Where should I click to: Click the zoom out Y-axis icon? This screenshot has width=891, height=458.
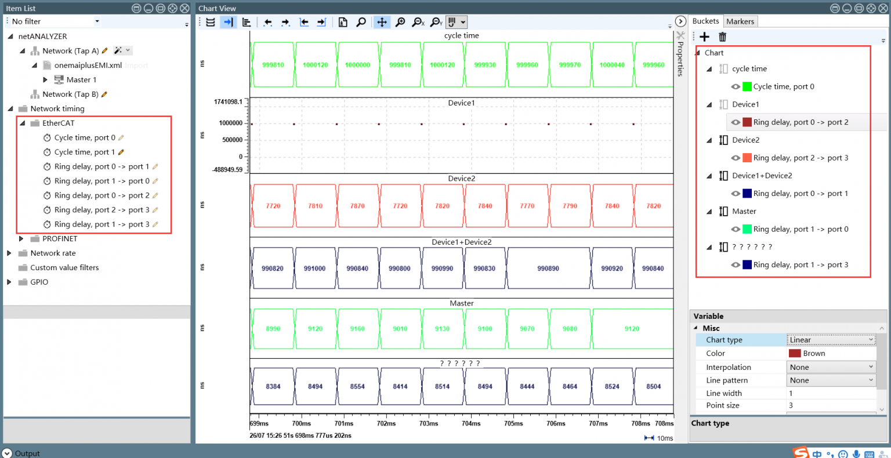tap(436, 22)
